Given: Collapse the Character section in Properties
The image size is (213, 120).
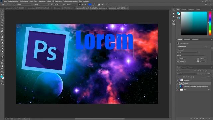Looking at the screenshot, I should 177,50.
